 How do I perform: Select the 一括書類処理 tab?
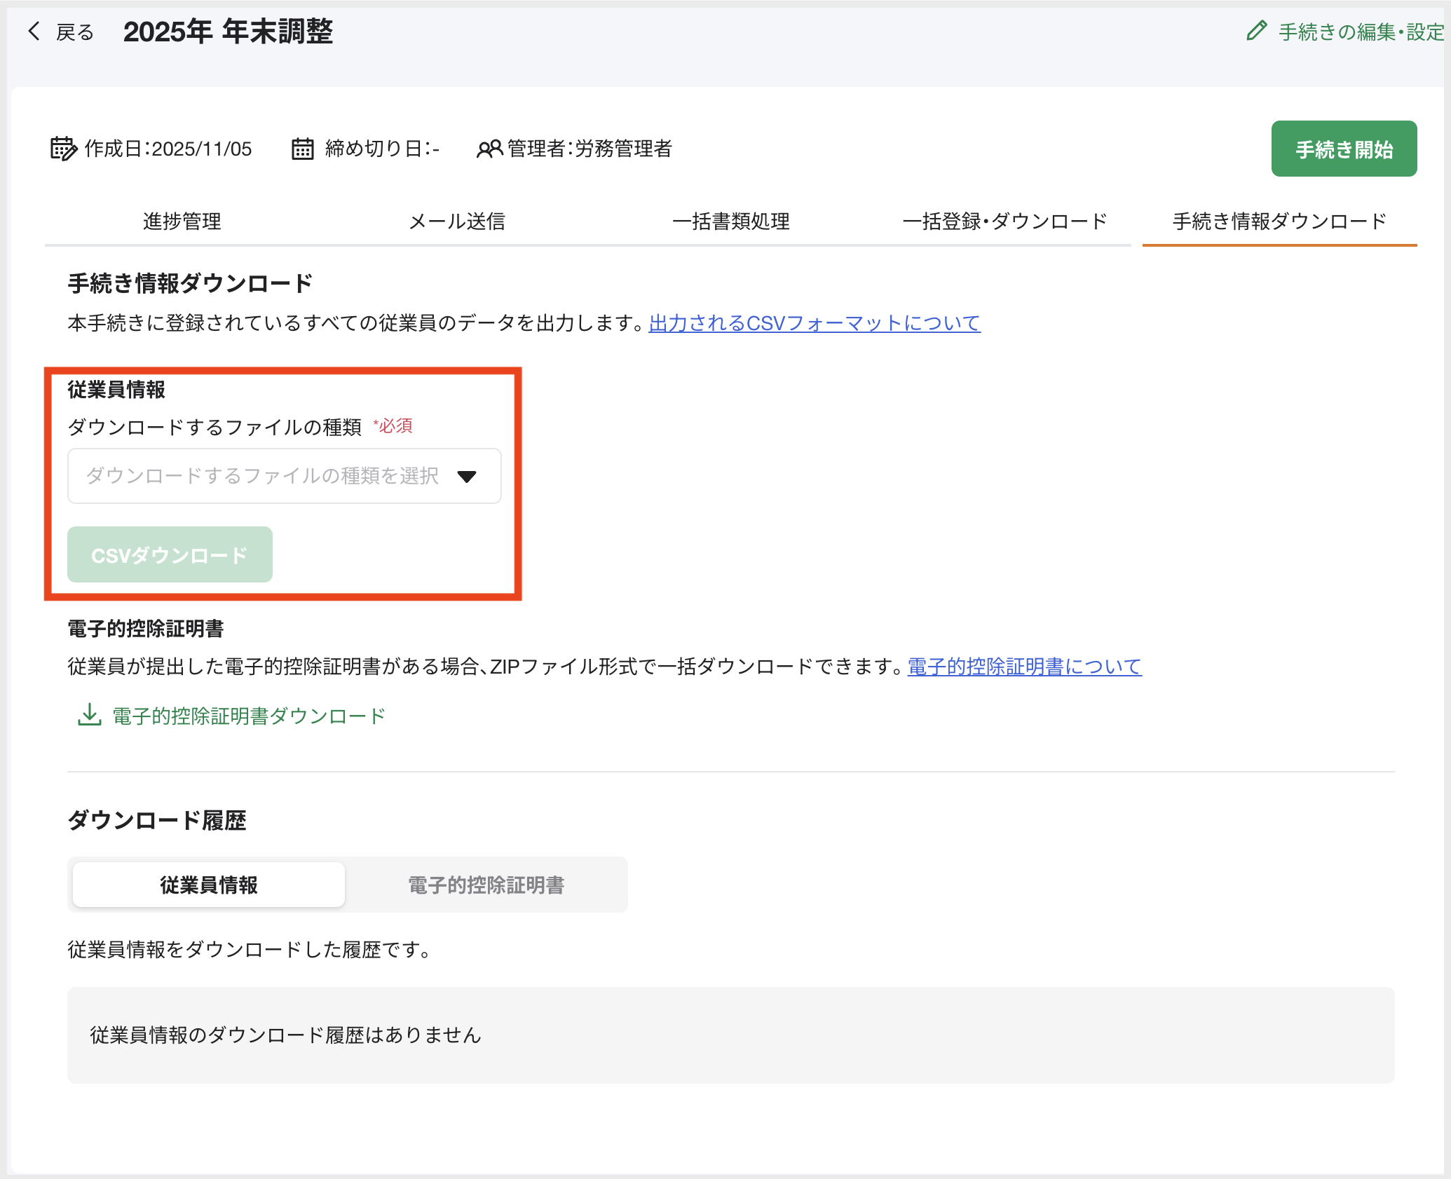pos(732,222)
